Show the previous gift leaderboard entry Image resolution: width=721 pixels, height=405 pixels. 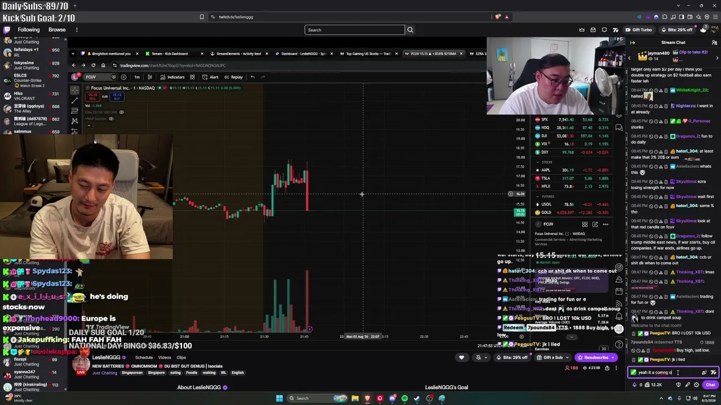point(630,57)
